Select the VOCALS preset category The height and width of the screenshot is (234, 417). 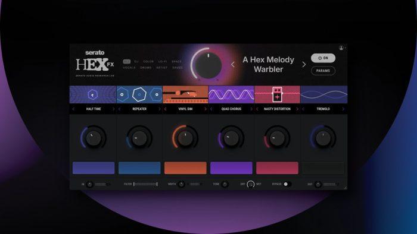pyautogui.click(x=129, y=68)
